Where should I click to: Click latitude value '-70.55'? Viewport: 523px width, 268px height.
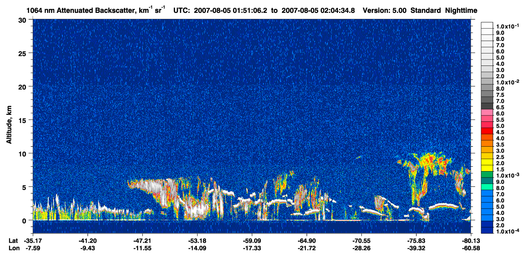coord(361,240)
